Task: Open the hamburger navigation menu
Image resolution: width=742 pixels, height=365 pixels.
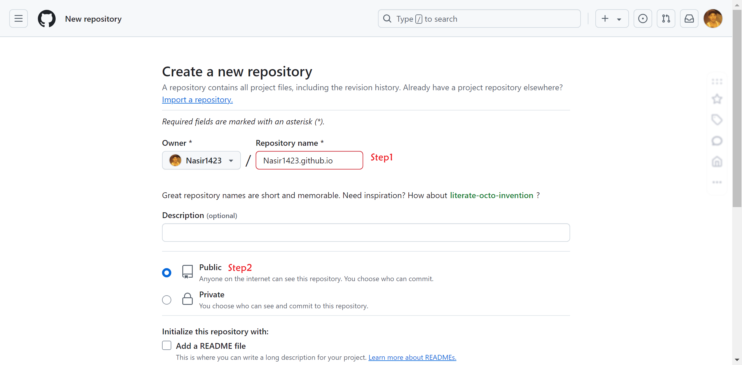Action: tap(19, 19)
